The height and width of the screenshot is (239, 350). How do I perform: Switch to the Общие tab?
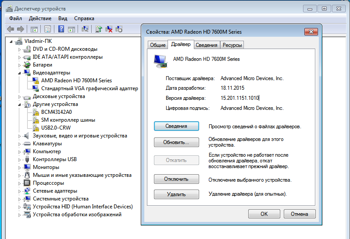[157, 45]
